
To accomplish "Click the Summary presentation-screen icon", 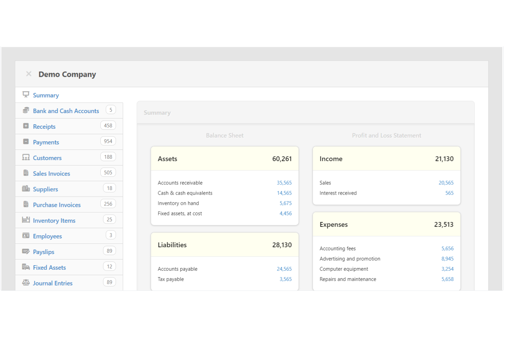I will (26, 94).
